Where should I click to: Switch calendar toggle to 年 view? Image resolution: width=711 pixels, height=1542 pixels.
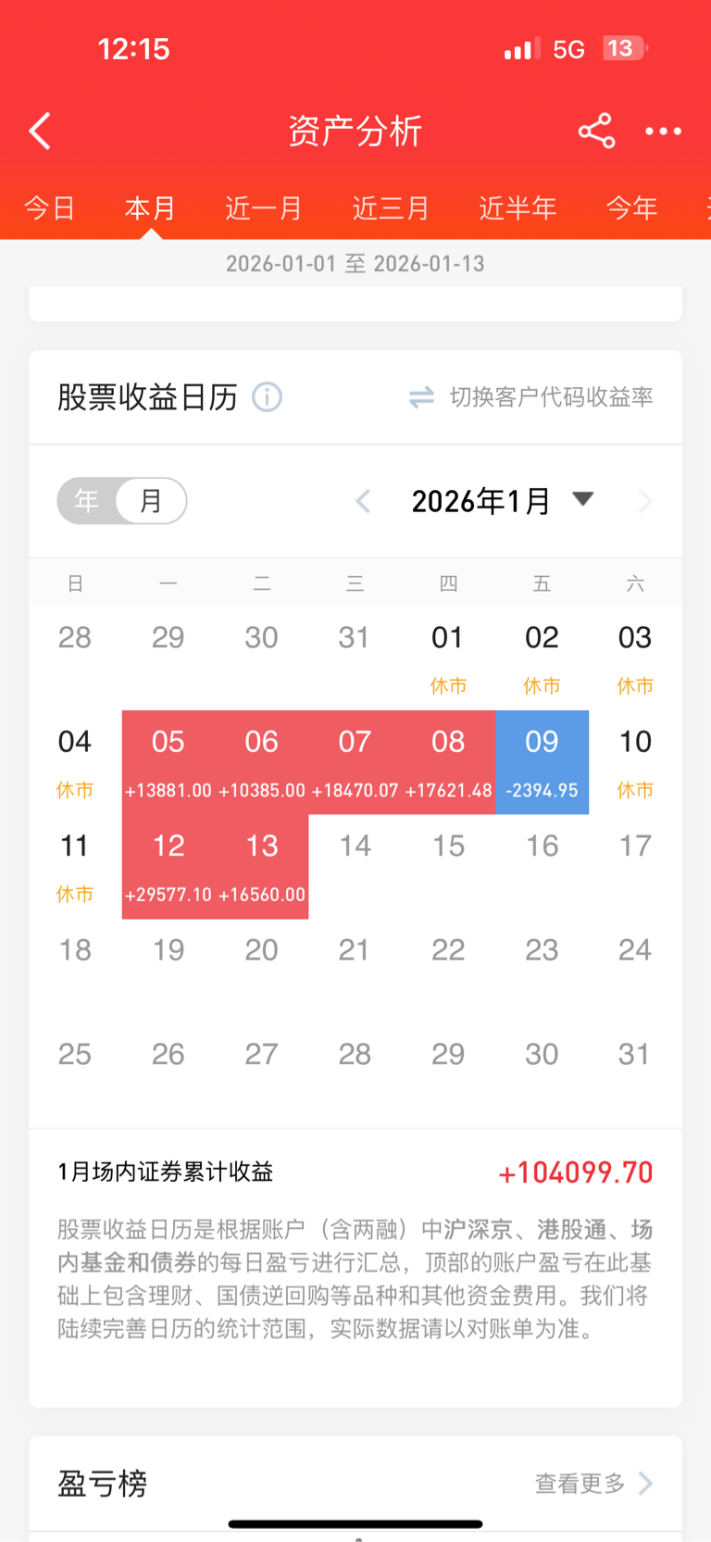pos(87,501)
